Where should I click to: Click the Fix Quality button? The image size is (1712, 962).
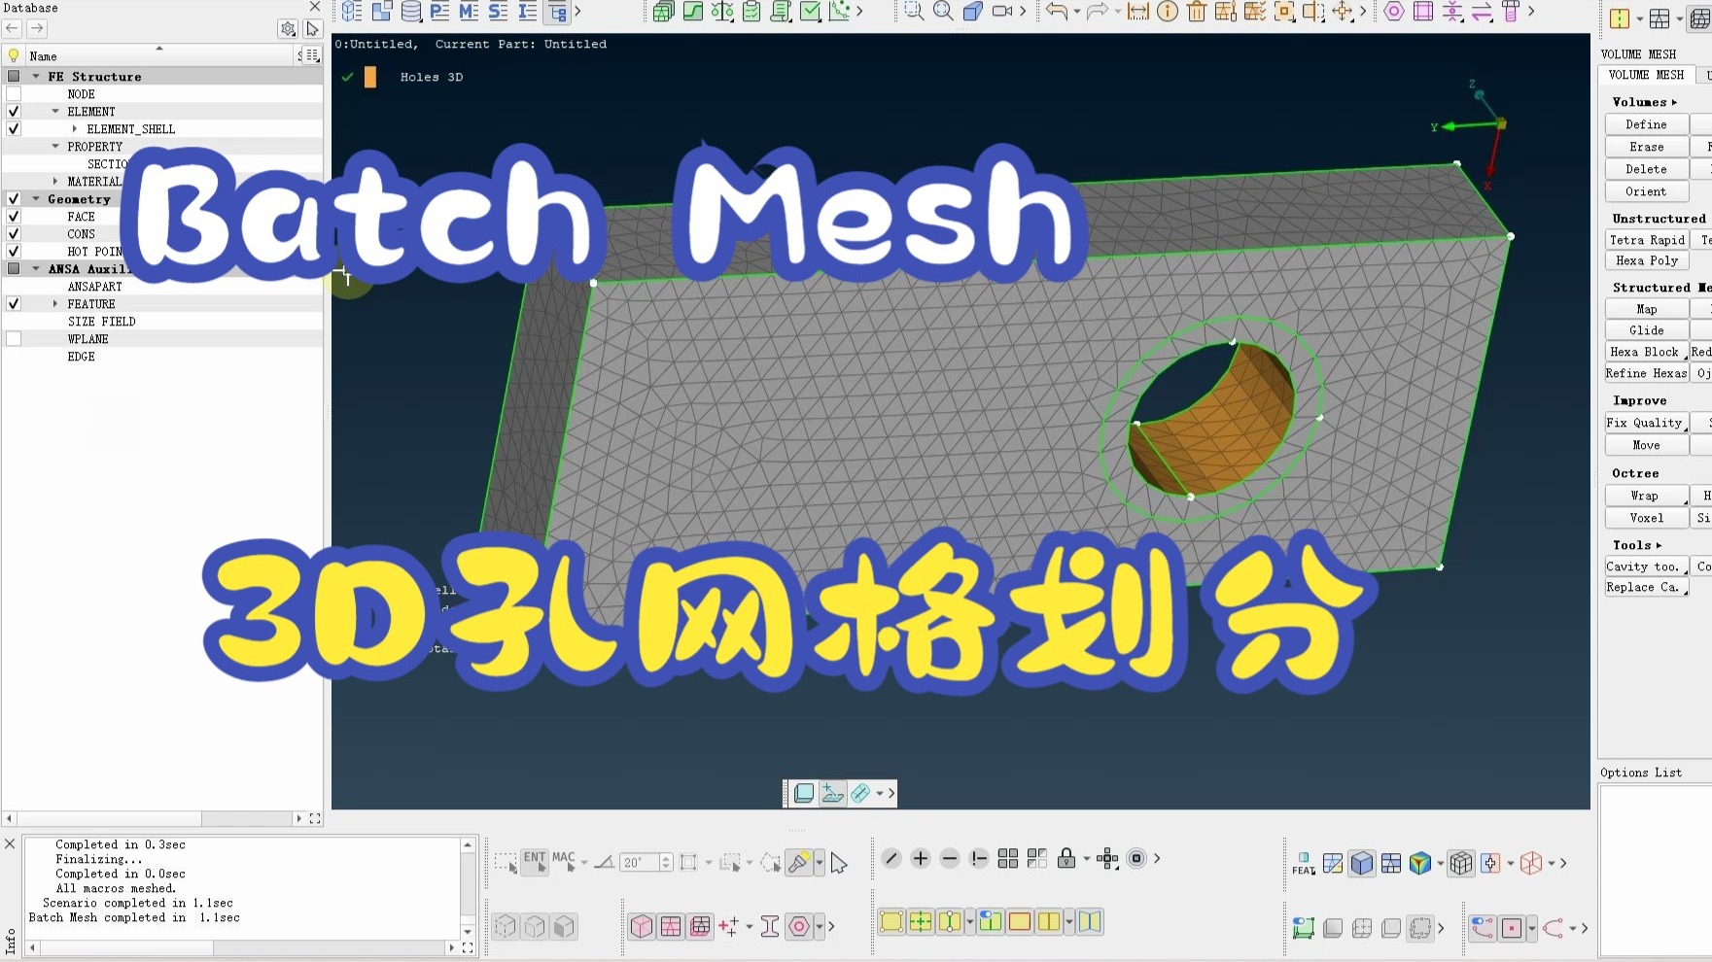(1646, 423)
